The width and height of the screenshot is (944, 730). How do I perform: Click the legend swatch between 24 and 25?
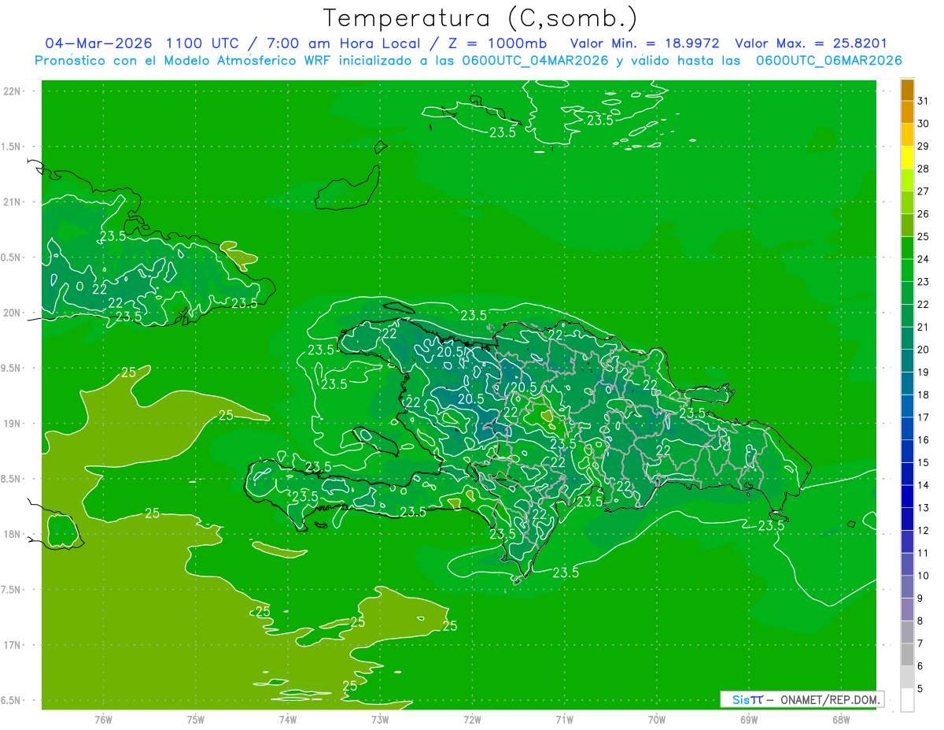tap(907, 248)
